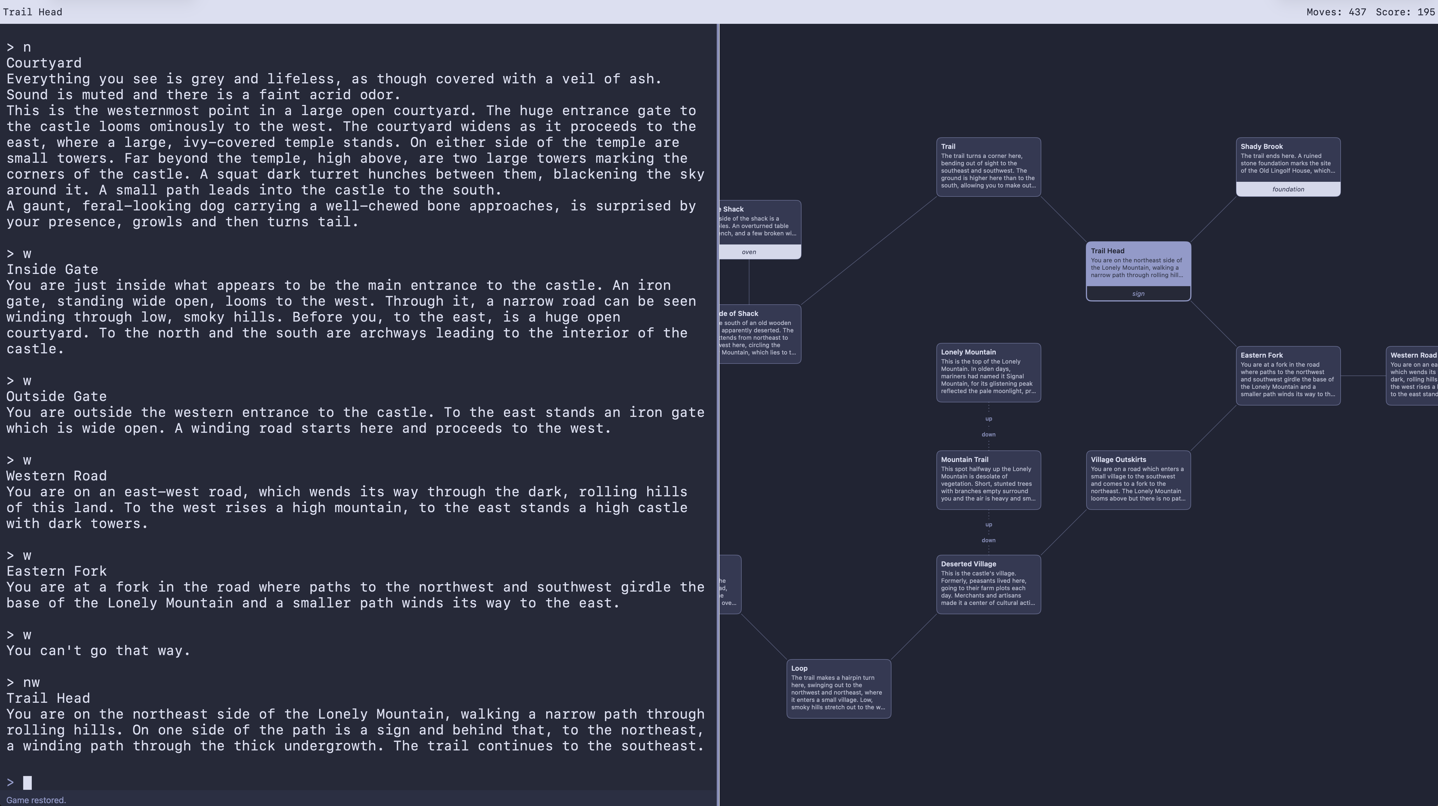
Task: Select the Village Outskirts map node
Action: tap(1138, 480)
